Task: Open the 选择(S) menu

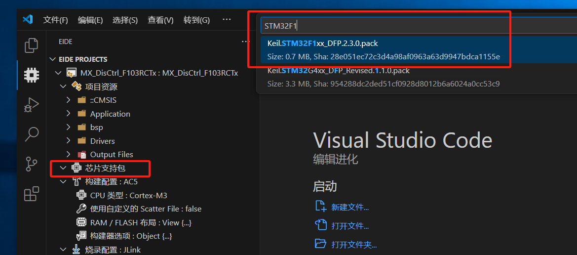Action: pyautogui.click(x=125, y=20)
